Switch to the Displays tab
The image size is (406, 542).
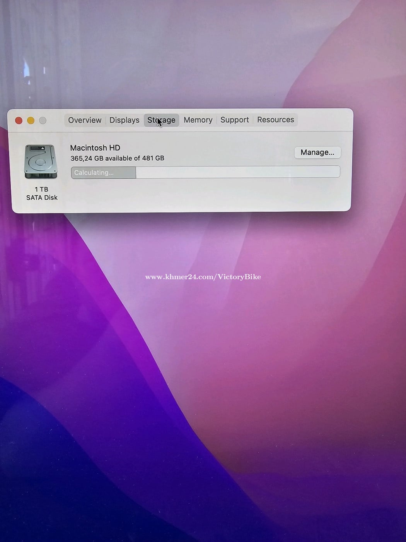[124, 120]
